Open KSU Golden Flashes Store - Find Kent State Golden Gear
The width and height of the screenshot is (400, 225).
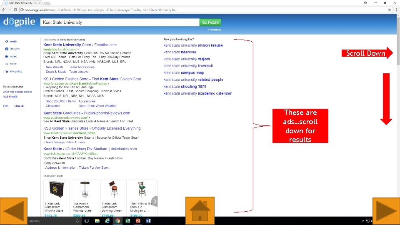click(92, 79)
